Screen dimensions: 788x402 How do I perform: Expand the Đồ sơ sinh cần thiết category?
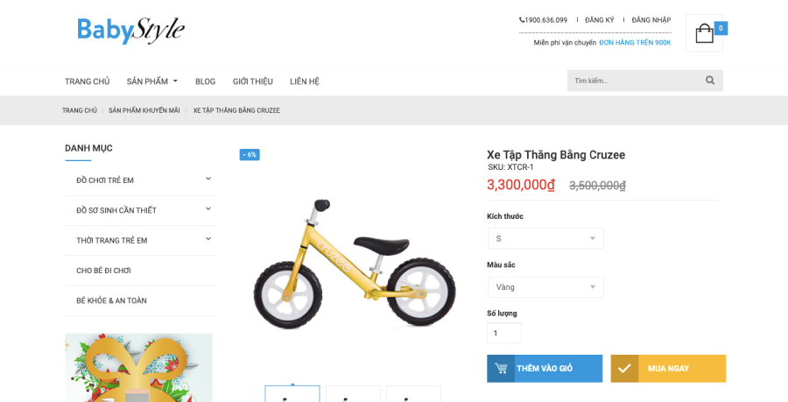tap(208, 209)
